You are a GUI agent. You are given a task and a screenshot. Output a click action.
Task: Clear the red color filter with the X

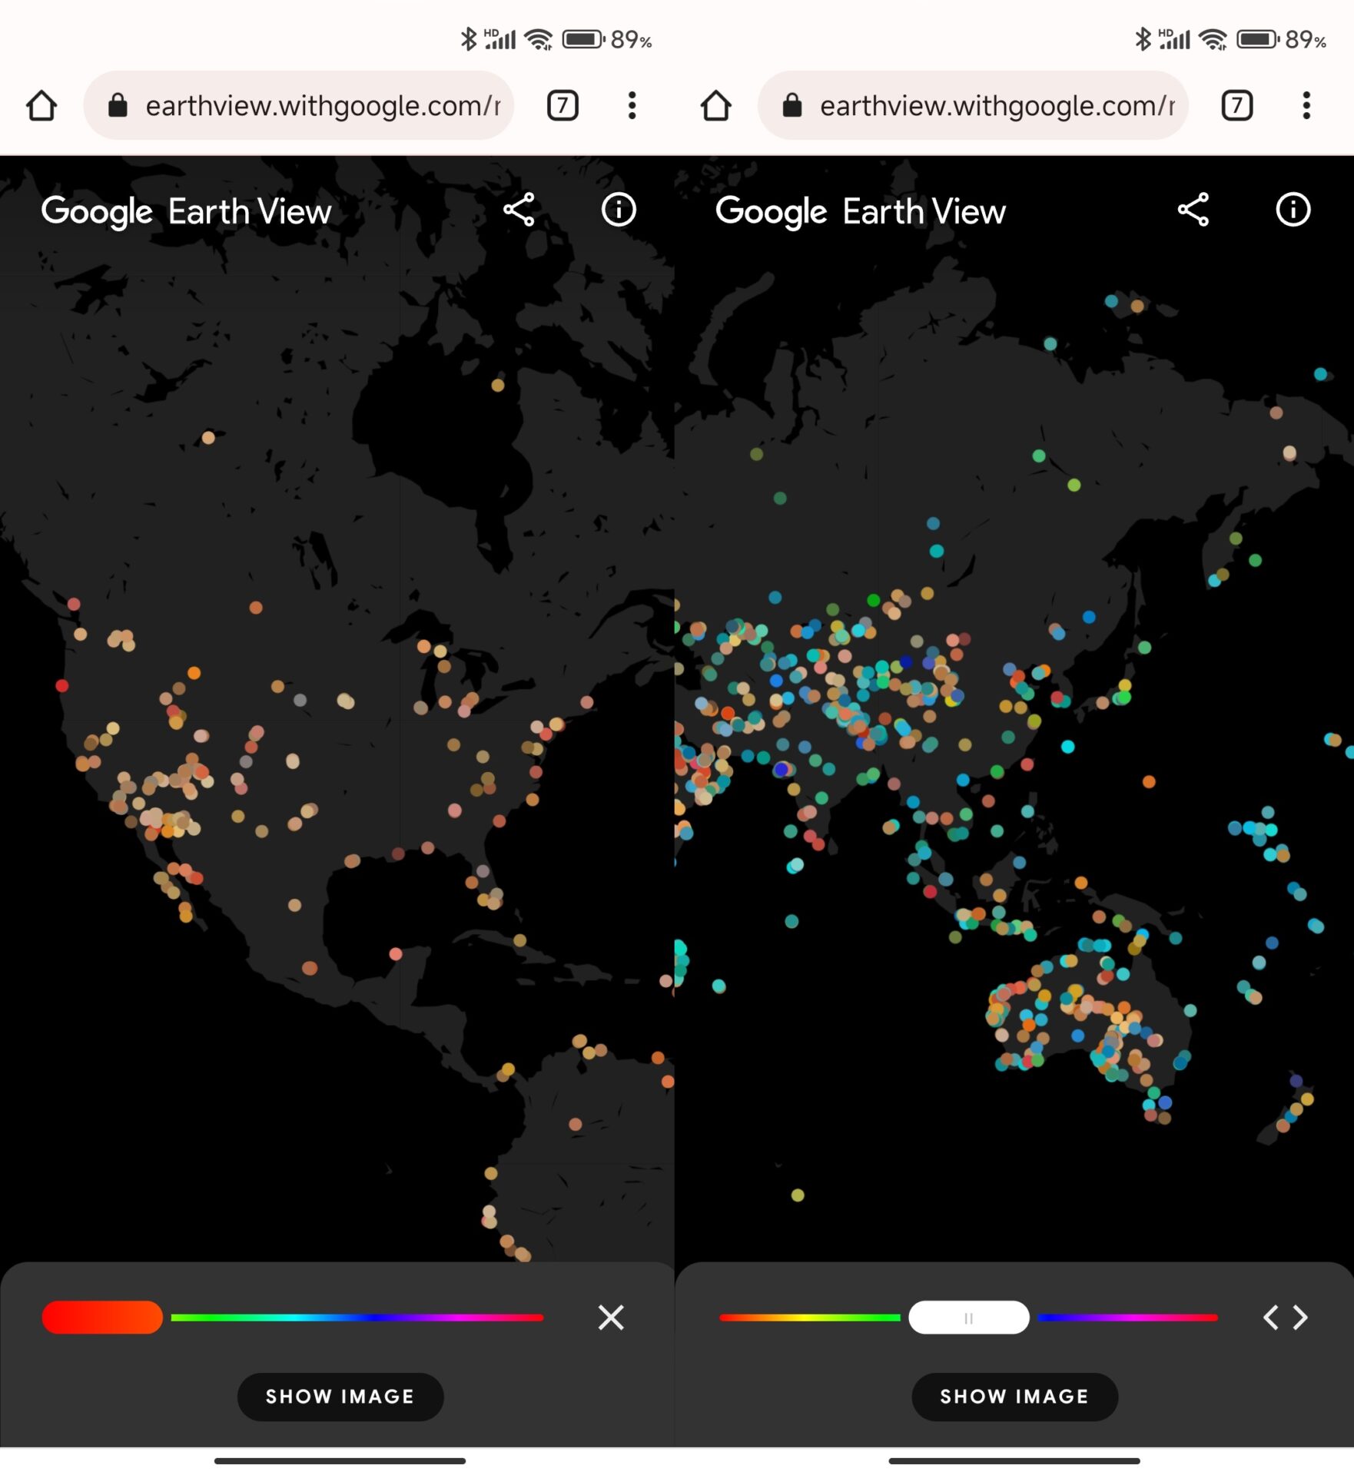611,1317
